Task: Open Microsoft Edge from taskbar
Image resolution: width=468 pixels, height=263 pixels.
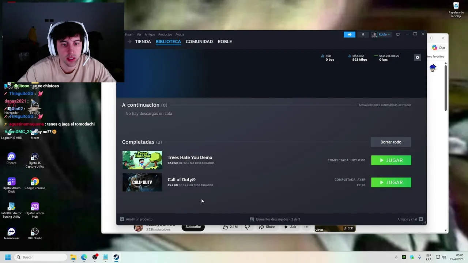Action: tap(84, 257)
